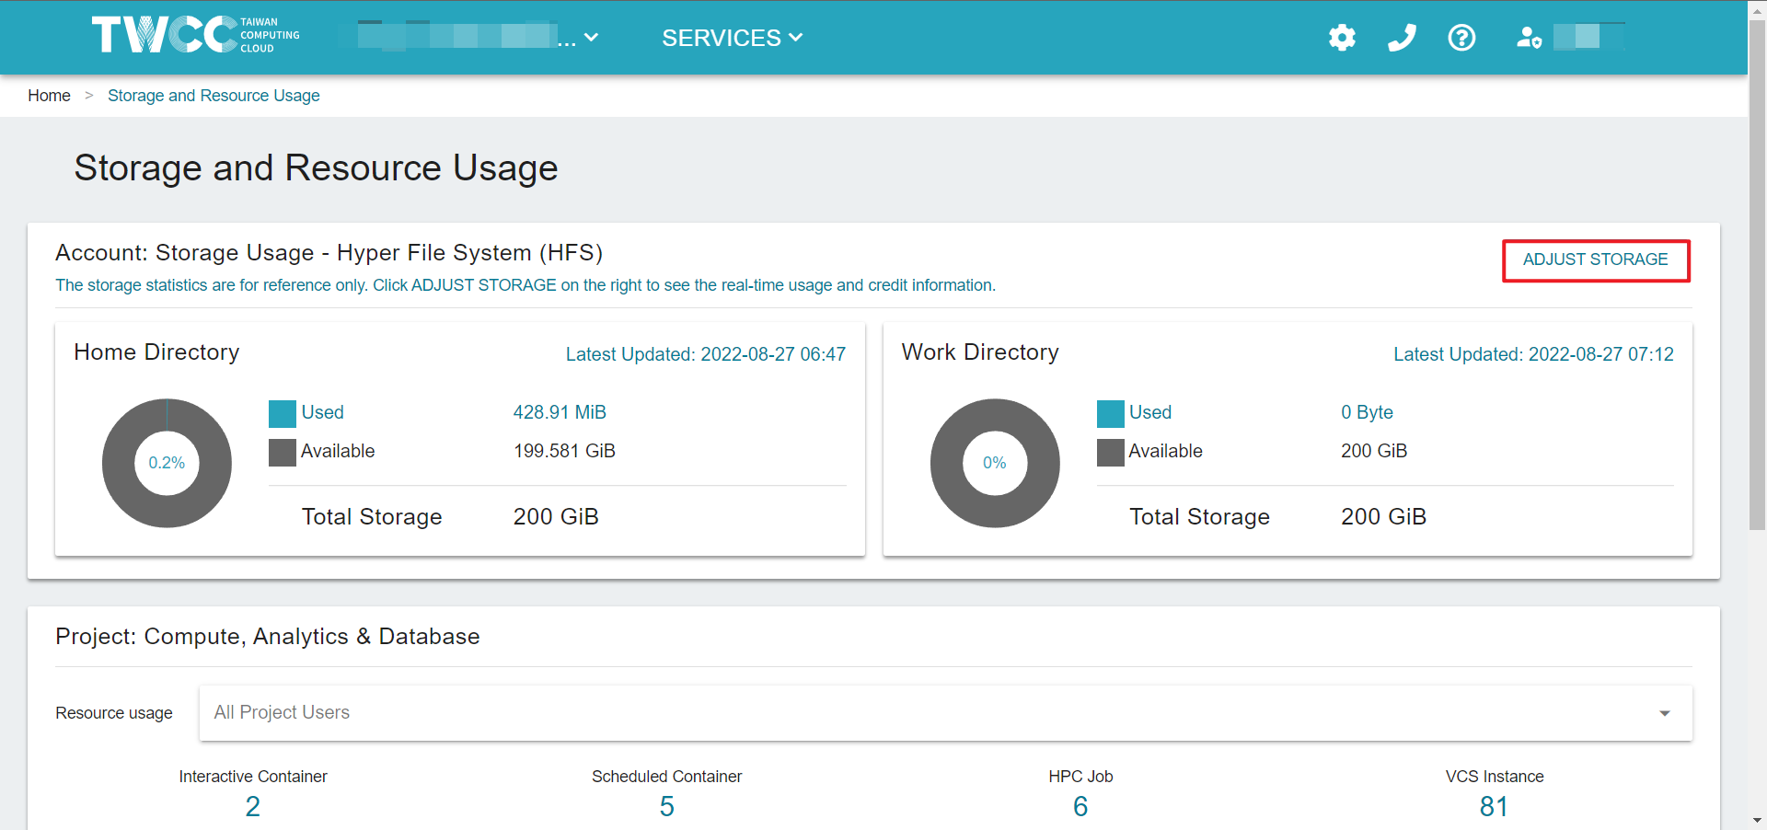The width and height of the screenshot is (1767, 830).
Task: Click the Home Directory Used color swatch
Action: (283, 414)
